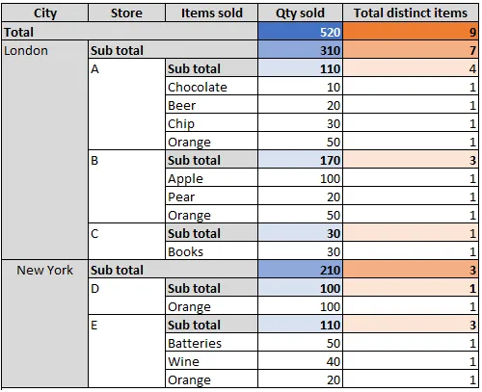482x392 pixels.
Task: Select the Total distinct items header
Action: pos(411,13)
